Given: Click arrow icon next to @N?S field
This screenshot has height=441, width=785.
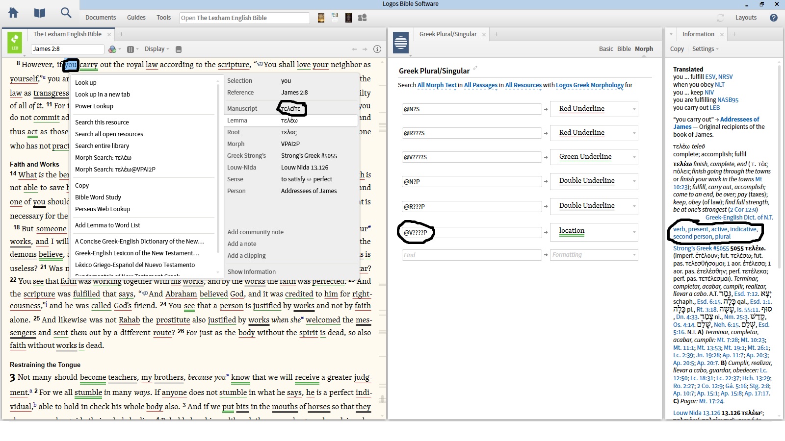Looking at the screenshot, I should pyautogui.click(x=546, y=109).
